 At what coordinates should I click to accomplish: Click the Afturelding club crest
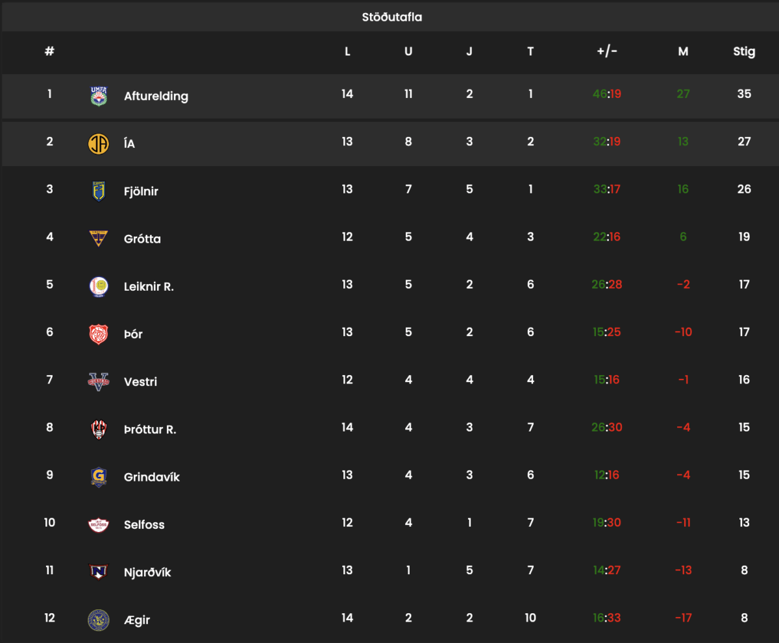99,96
